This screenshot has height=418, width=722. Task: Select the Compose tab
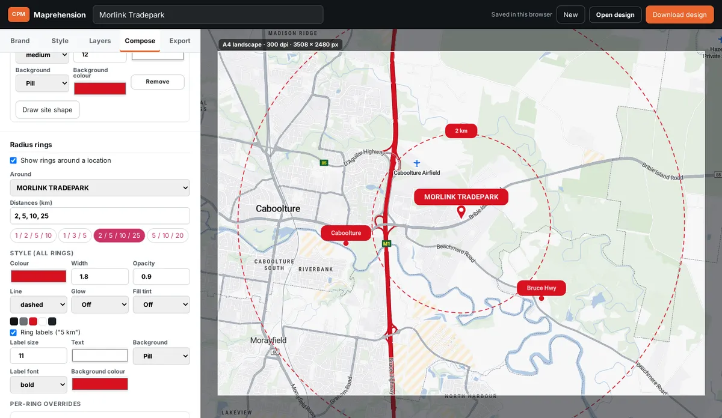pos(140,41)
